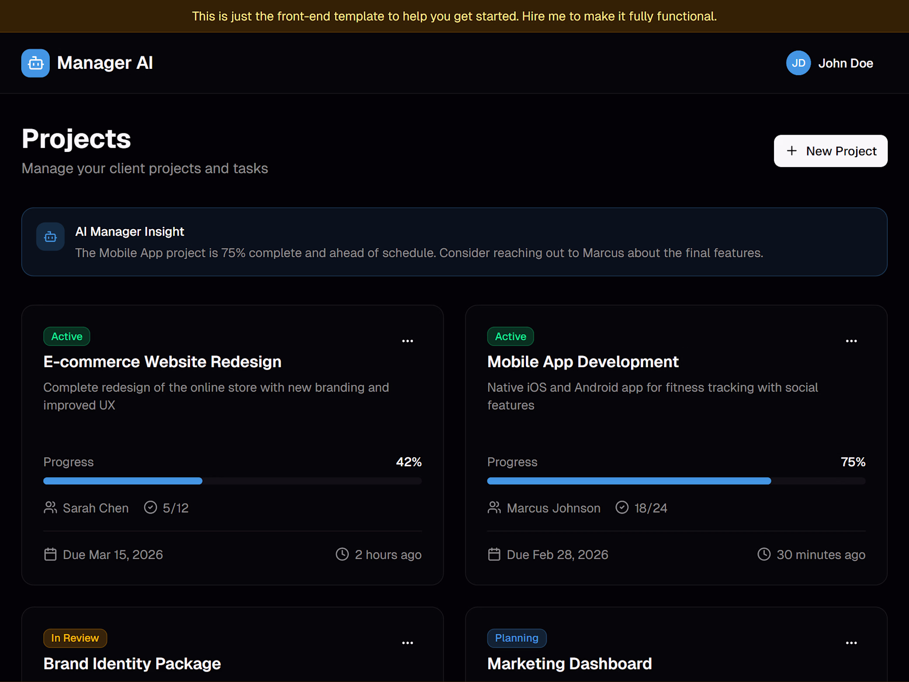Click the team icon beside Sarah Chen
Screen dimensions: 909x682
[50, 507]
